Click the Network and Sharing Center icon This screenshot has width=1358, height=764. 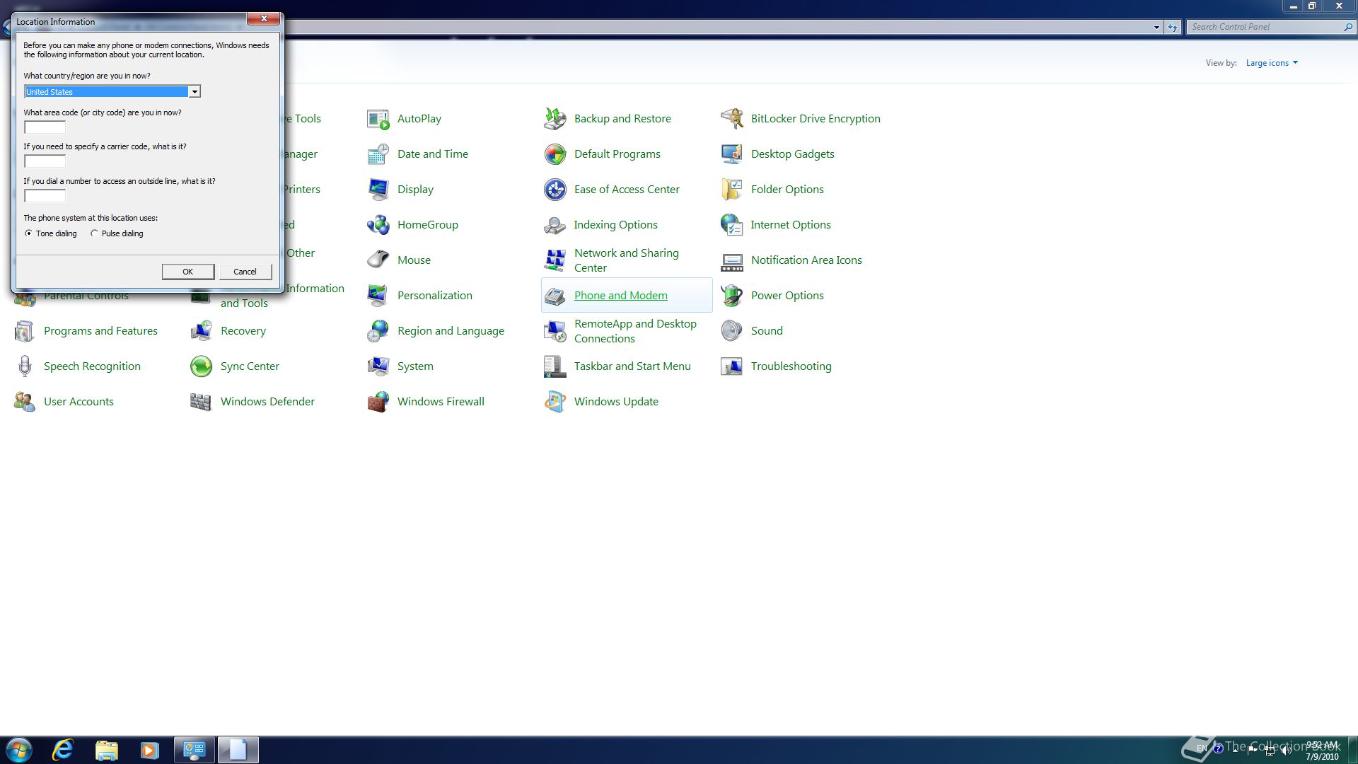point(555,260)
